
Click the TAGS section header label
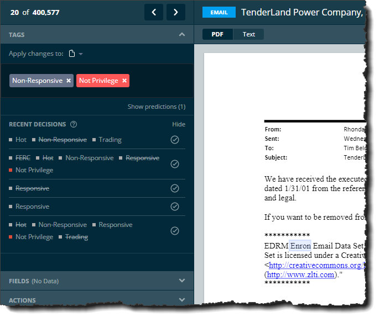point(17,35)
